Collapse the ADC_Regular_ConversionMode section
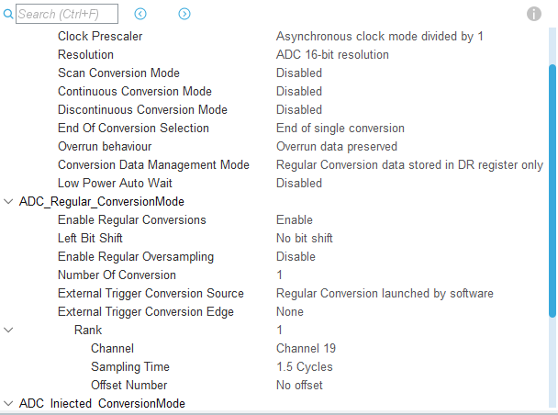 point(9,201)
